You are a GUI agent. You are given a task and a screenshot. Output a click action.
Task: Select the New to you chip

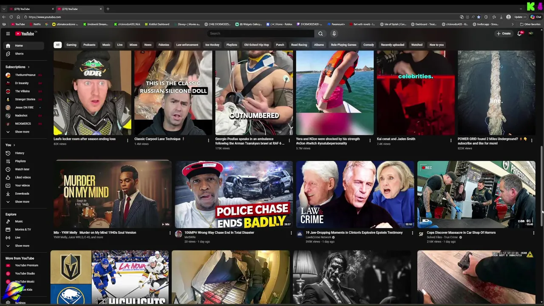click(x=436, y=45)
